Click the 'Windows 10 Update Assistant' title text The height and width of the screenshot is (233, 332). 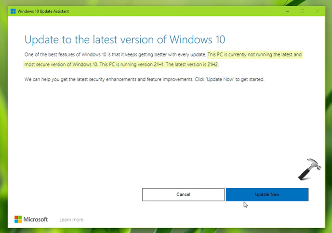coord(43,11)
